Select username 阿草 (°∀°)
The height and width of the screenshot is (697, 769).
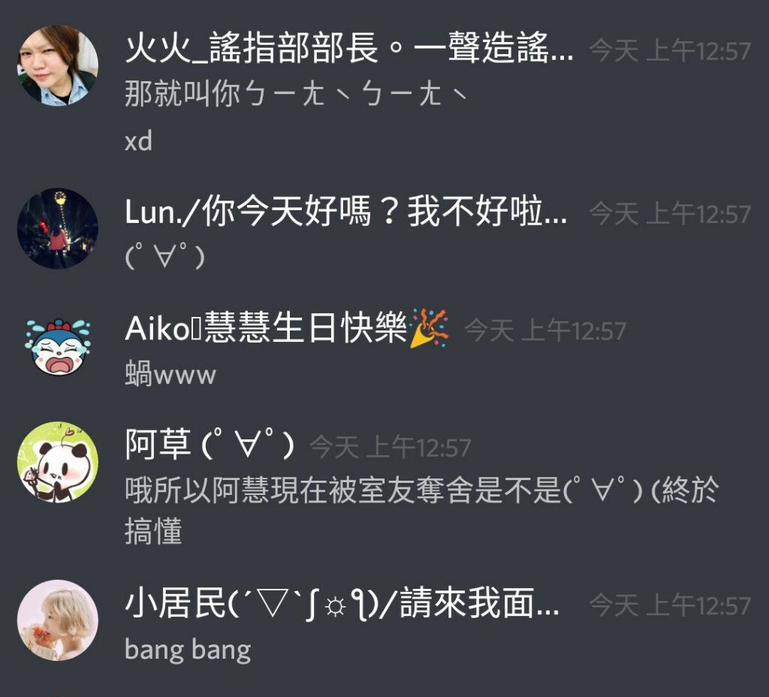[x=210, y=445]
